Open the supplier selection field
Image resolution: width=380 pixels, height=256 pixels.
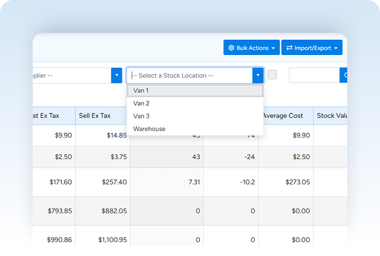72,75
